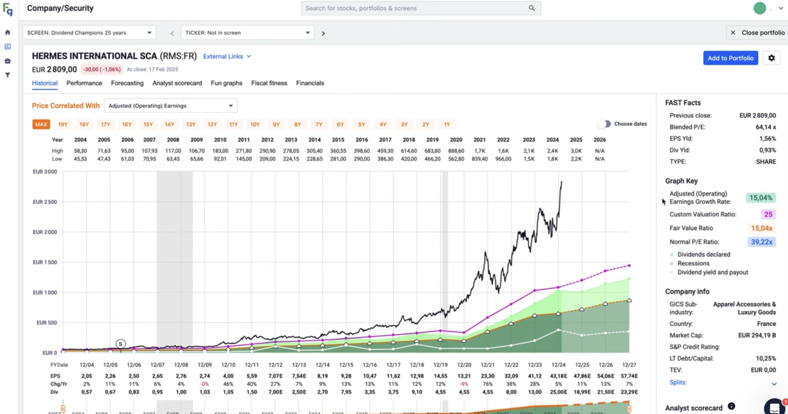Open the Financials tab
This screenshot has height=414, width=788.
310,83
